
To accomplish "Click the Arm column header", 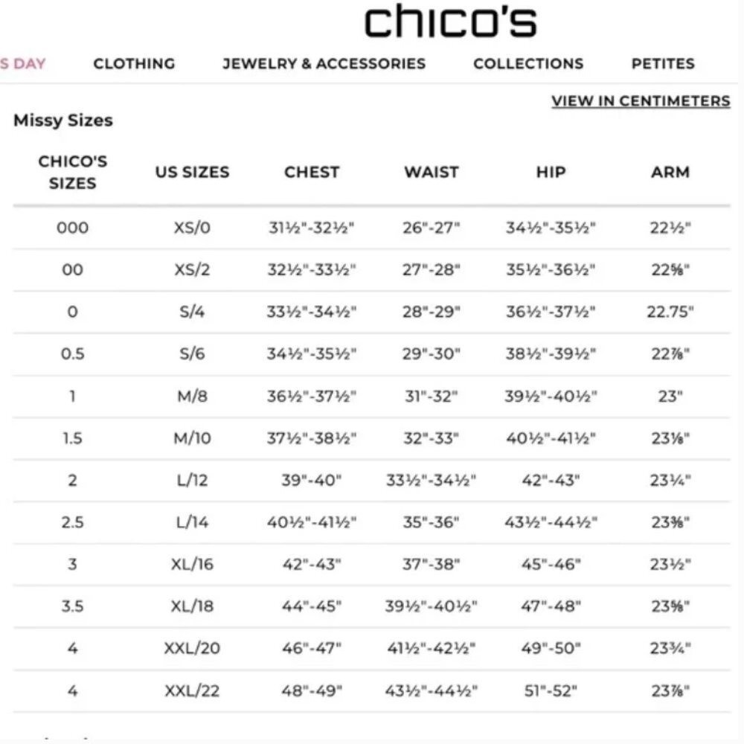I will 670,173.
